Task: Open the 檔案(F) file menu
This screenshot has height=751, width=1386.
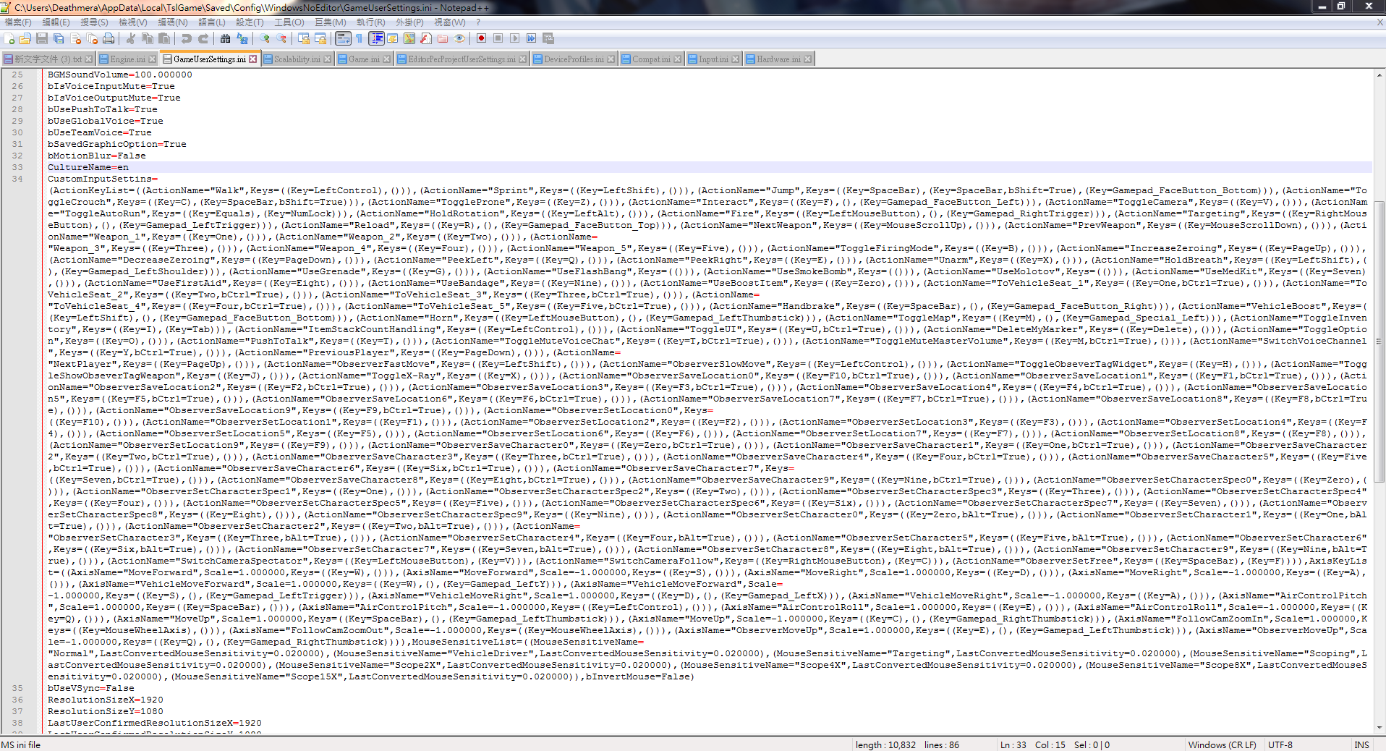Action: click(x=19, y=22)
